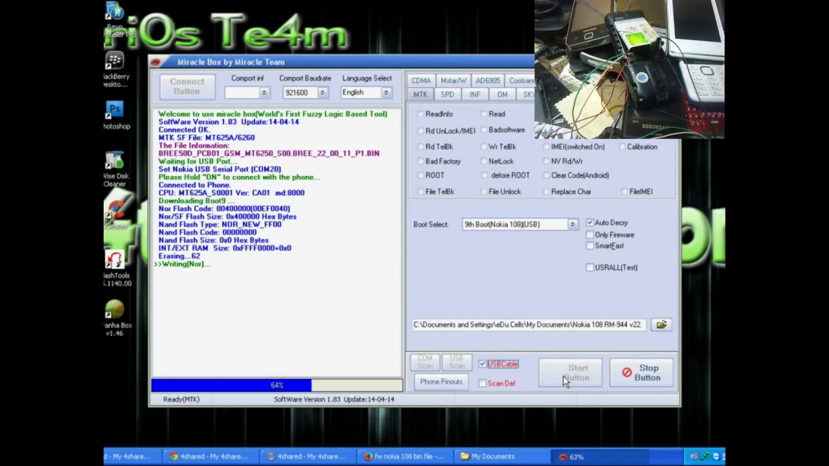Image resolution: width=829 pixels, height=466 pixels.
Task: Click the 'Erasing...62' log line
Action: [179, 256]
